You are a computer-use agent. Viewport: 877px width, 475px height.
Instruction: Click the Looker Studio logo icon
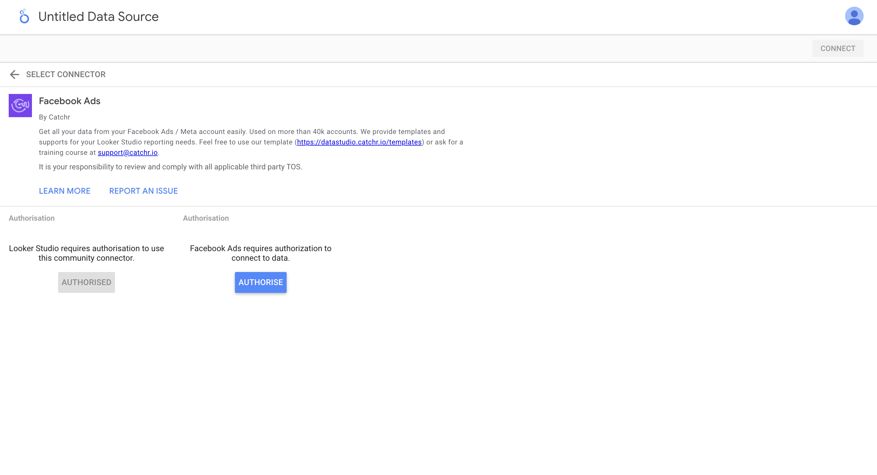(x=24, y=16)
